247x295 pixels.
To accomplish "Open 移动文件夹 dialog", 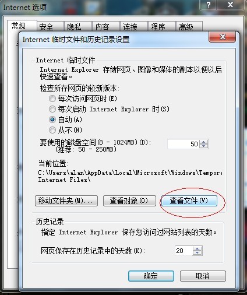I will [66, 201].
